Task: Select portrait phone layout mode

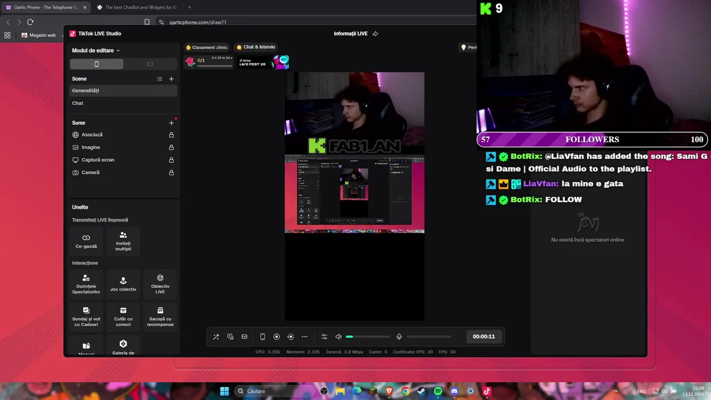Action: click(x=97, y=64)
